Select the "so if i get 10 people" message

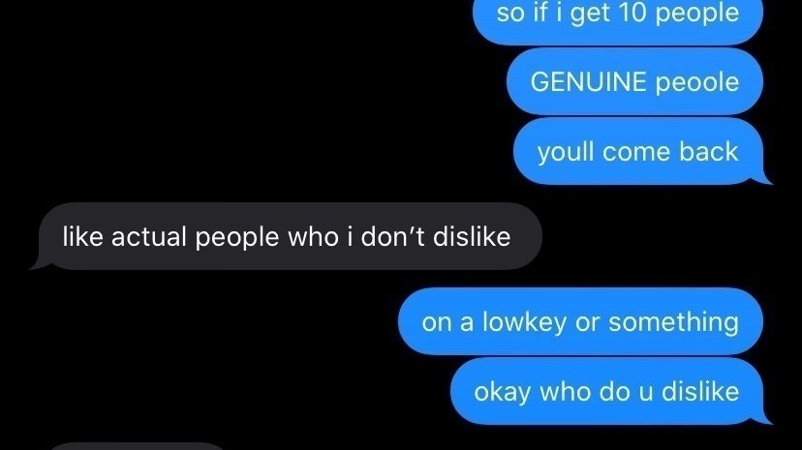pos(618,20)
